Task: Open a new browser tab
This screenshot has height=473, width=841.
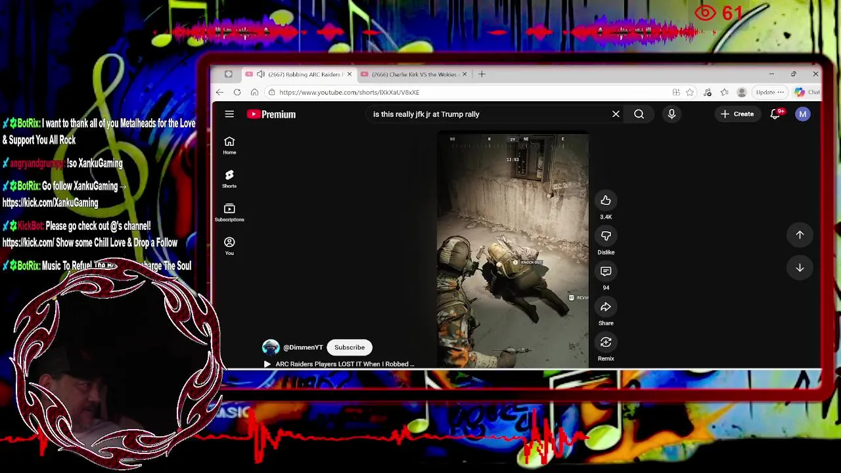Action: tap(482, 74)
